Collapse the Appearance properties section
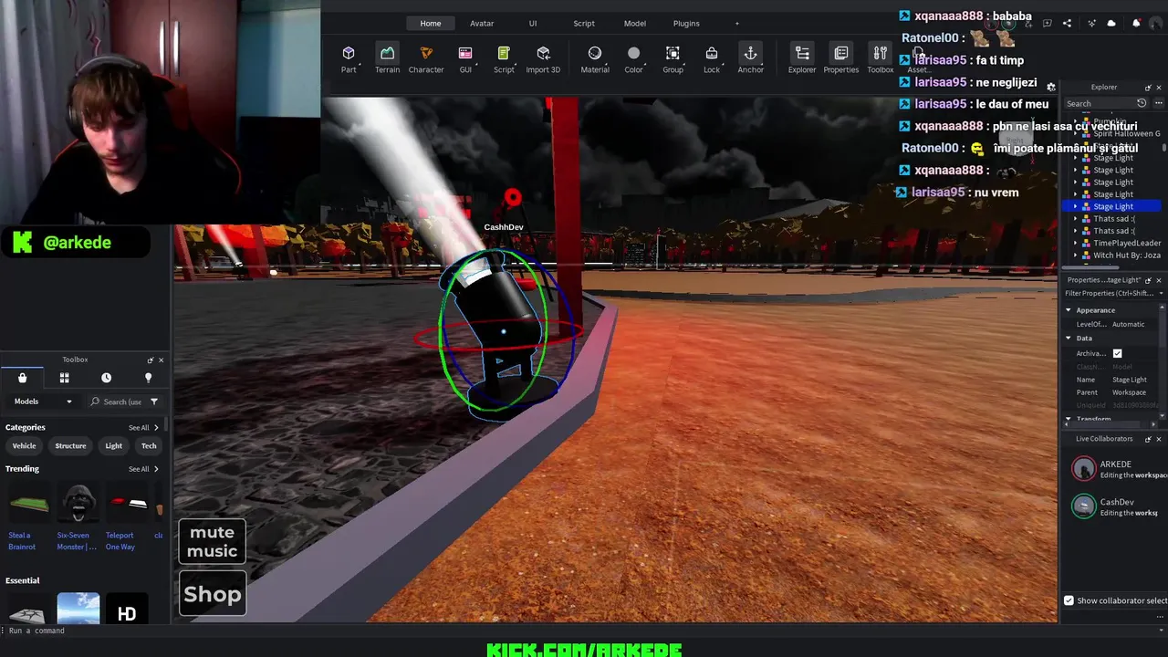 pos(1069,310)
